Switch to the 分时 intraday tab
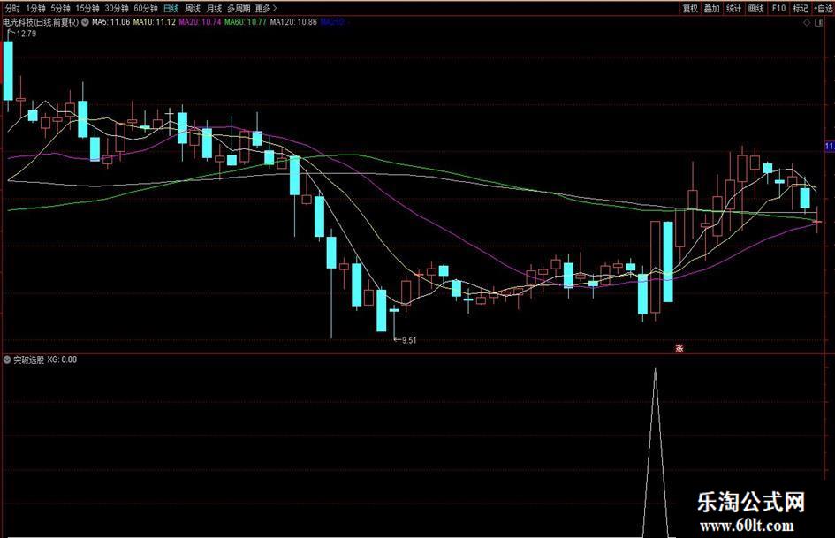 [x=12, y=9]
